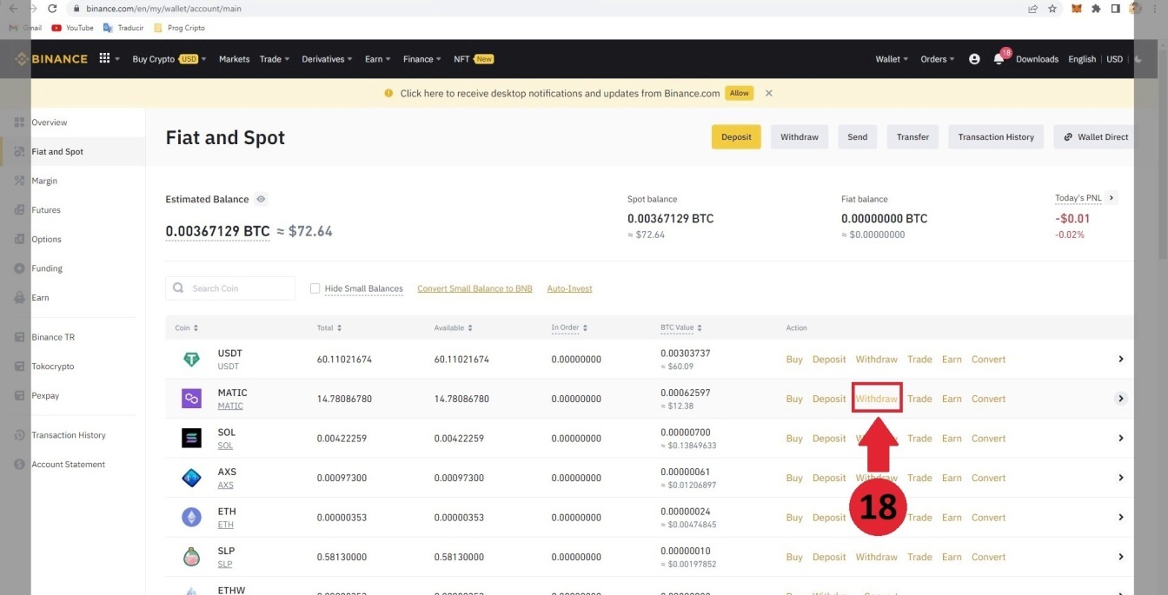Screen dimensions: 1168x595
Task: Toggle the Hide Small Balances checkbox
Action: [x=315, y=288]
